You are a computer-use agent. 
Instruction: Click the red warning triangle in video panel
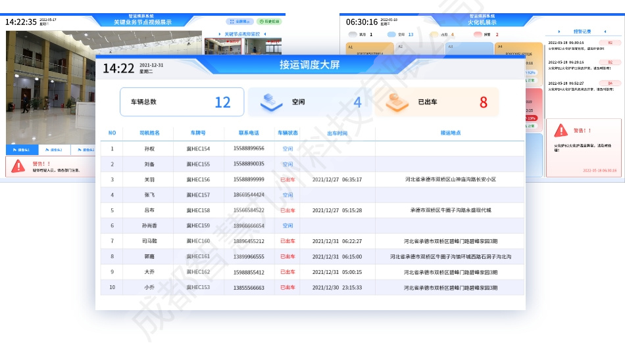click(x=18, y=166)
